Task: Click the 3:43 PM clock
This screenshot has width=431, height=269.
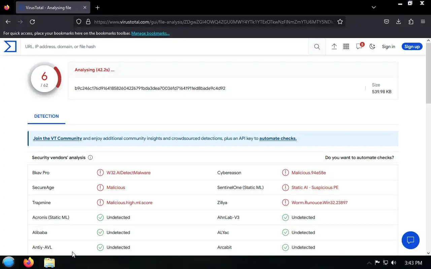Action: tap(413, 263)
